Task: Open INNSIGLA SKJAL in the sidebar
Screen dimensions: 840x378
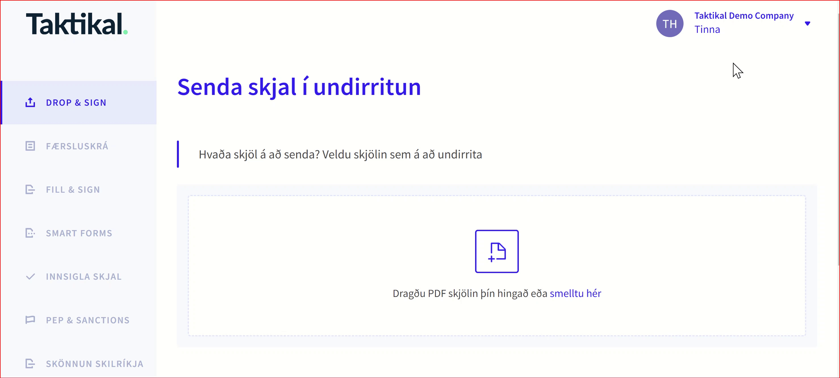Action: [x=79, y=277]
